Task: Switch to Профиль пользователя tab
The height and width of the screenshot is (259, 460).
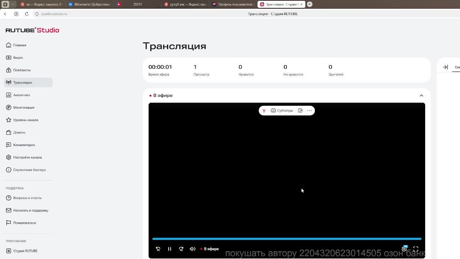Action: (233, 4)
